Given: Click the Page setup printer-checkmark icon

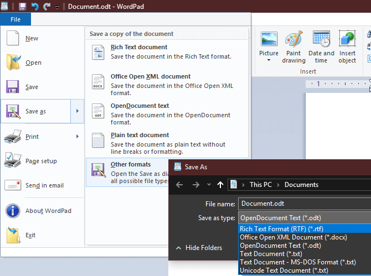Looking at the screenshot, I should coord(13,160).
